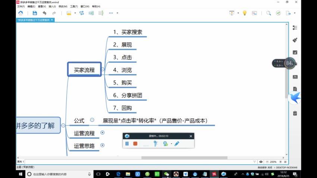
Task: Open the Windows Start menu
Action: pos(21,174)
